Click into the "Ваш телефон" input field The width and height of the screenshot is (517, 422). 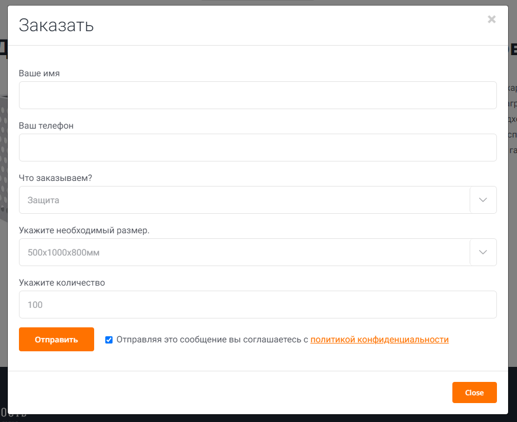point(257,148)
